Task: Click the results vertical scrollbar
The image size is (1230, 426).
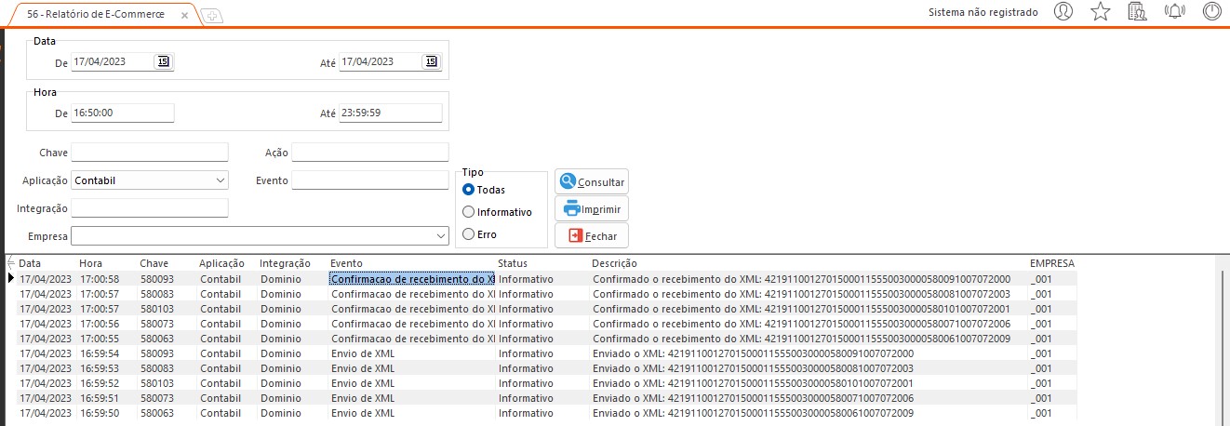Action: 1221,344
